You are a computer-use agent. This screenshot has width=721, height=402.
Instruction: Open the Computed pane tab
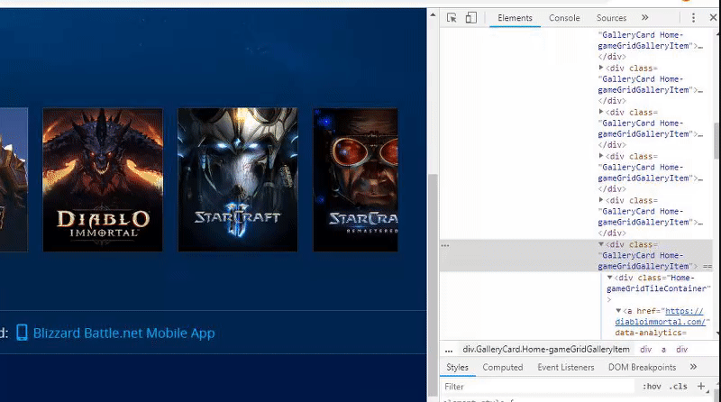click(x=503, y=367)
